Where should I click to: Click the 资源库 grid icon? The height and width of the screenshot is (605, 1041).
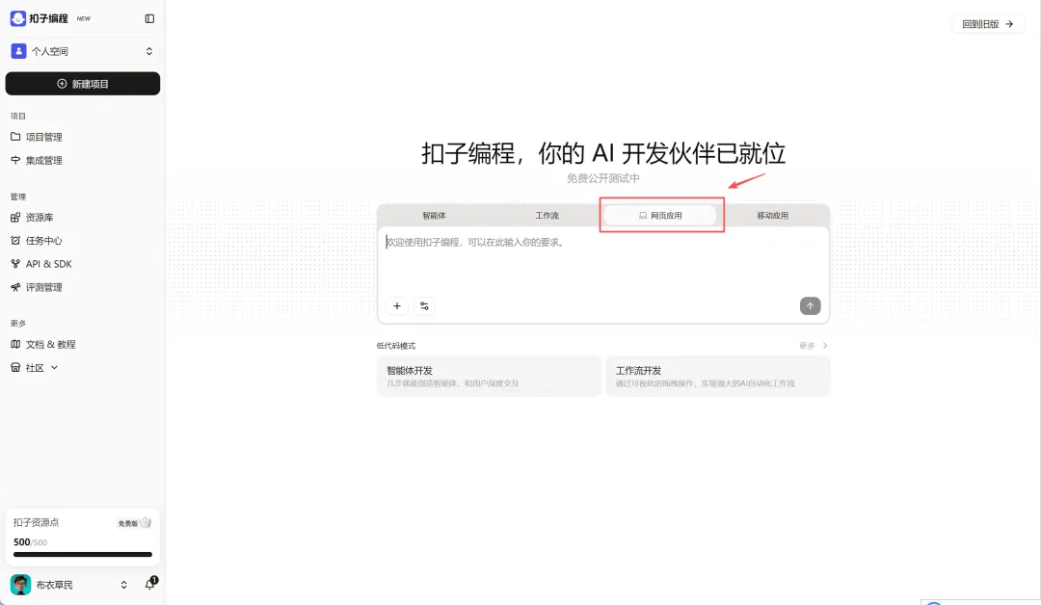coord(15,217)
